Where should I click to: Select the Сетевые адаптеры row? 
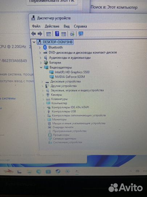click(65, 139)
